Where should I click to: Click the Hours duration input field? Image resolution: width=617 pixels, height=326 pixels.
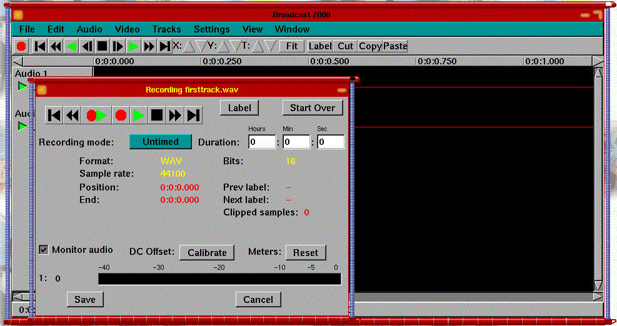[x=262, y=142]
